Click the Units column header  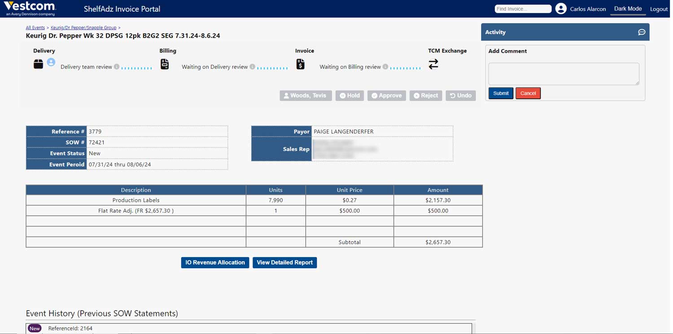click(276, 190)
